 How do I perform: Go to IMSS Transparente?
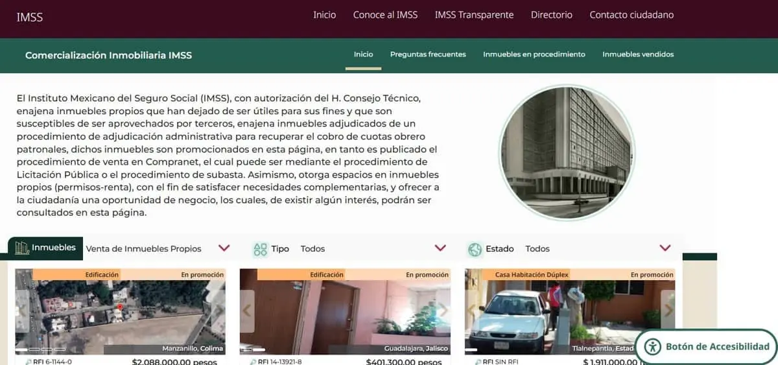click(x=474, y=15)
